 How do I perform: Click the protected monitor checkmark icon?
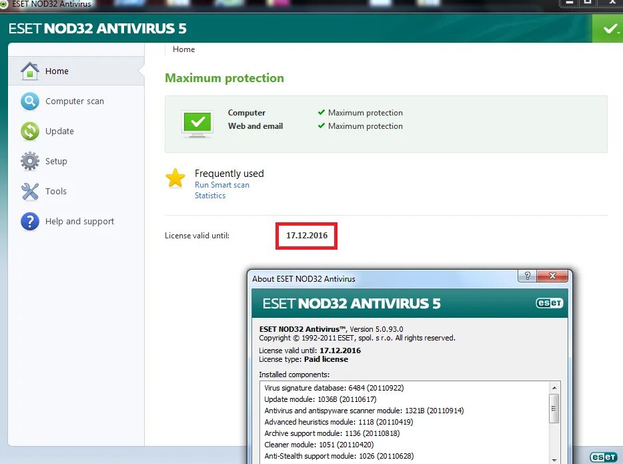click(x=197, y=124)
